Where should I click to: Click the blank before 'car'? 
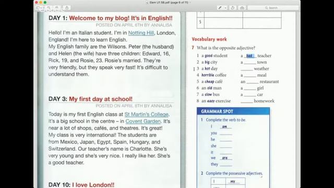click(x=250, y=95)
